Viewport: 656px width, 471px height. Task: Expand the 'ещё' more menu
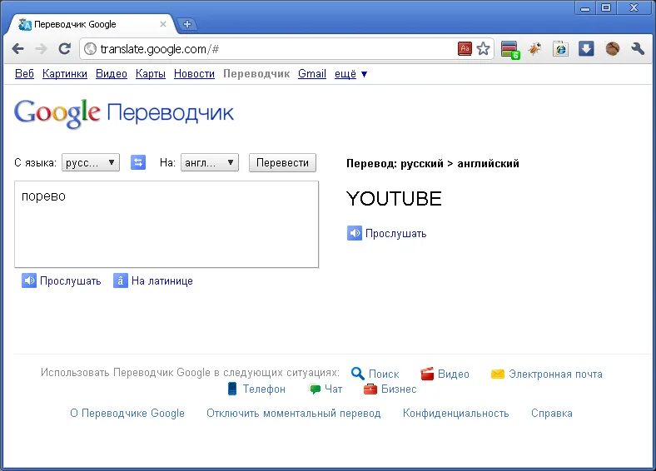(x=350, y=74)
